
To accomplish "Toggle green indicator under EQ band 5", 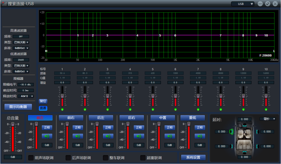I will click(153, 109).
